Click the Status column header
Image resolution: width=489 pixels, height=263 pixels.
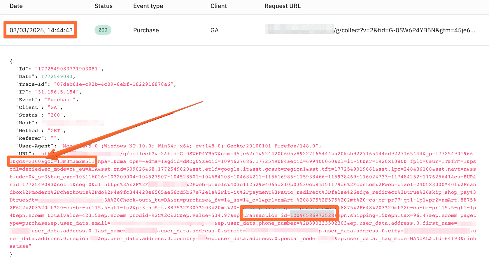[x=103, y=6]
